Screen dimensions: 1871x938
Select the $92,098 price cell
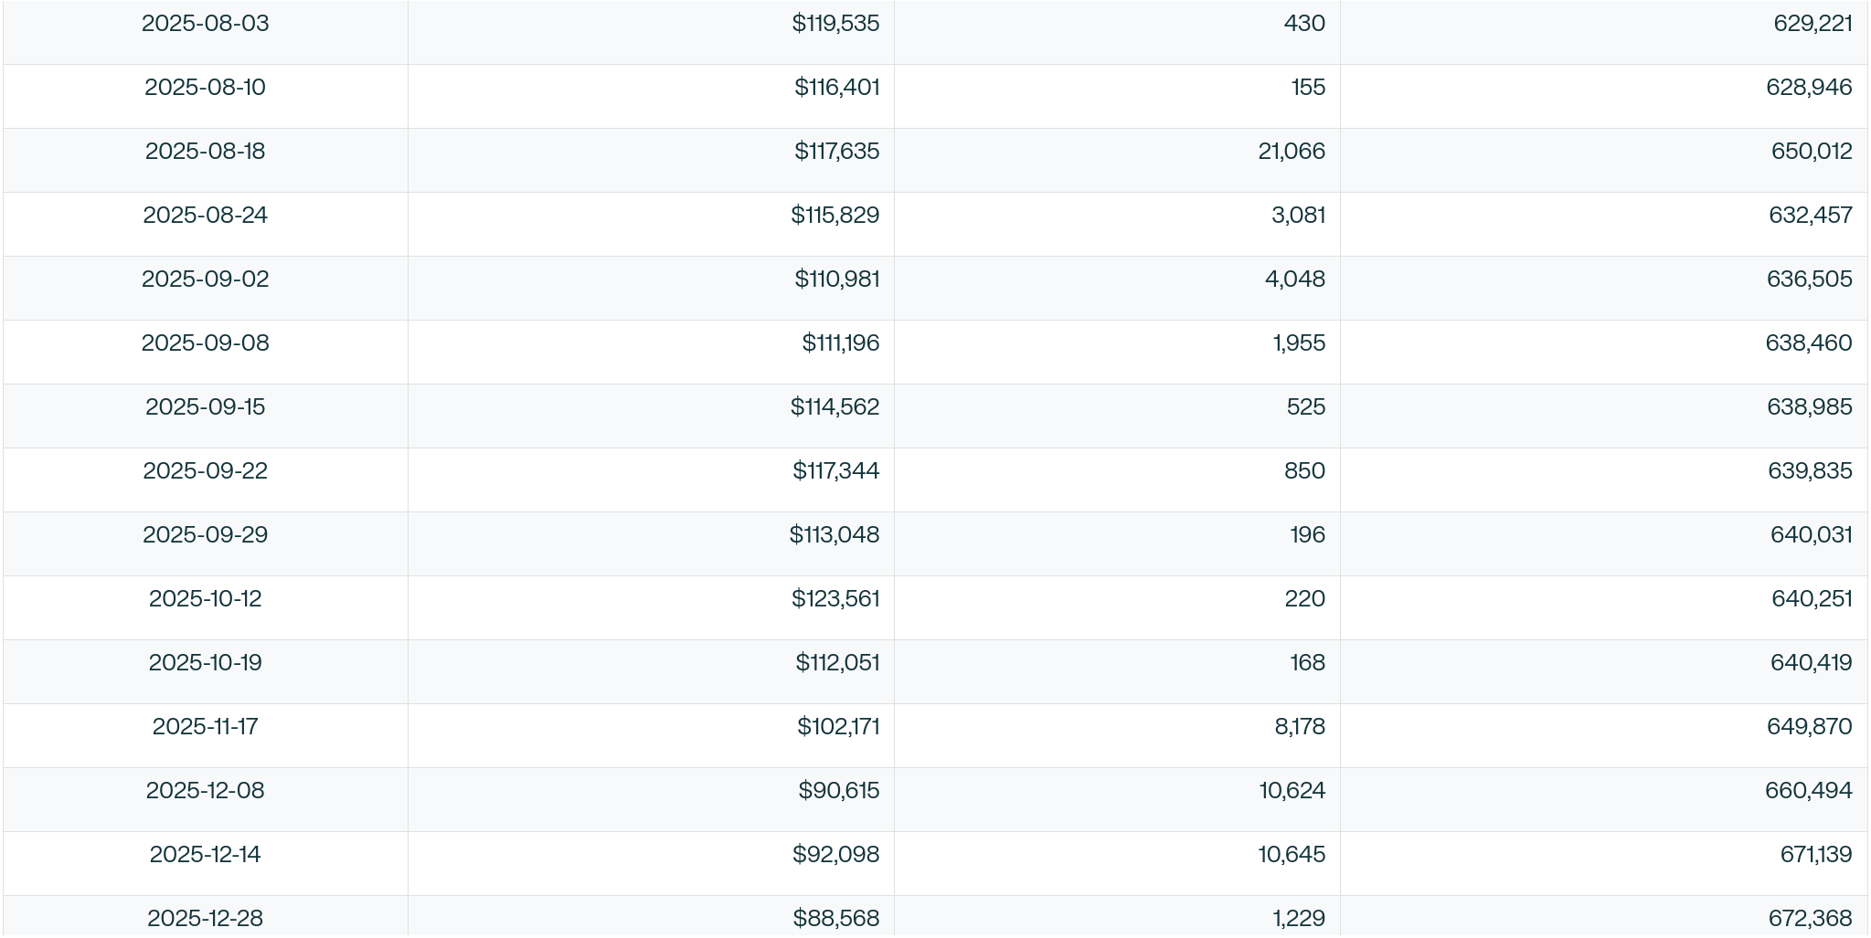coord(835,855)
